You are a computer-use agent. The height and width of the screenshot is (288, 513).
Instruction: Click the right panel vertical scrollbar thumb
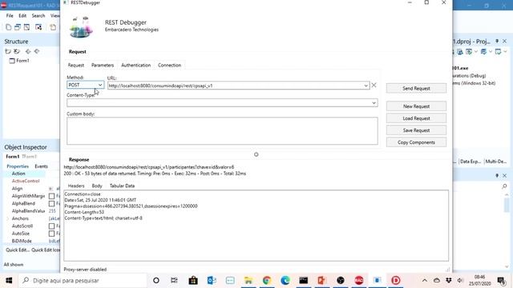[x=507, y=205]
